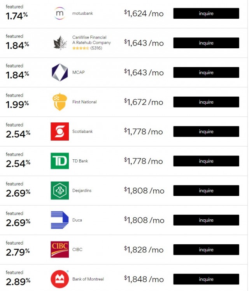Image resolution: width=249 pixels, height=291 pixels.
Task: Click the green TD Bank logo
Action: click(x=60, y=161)
